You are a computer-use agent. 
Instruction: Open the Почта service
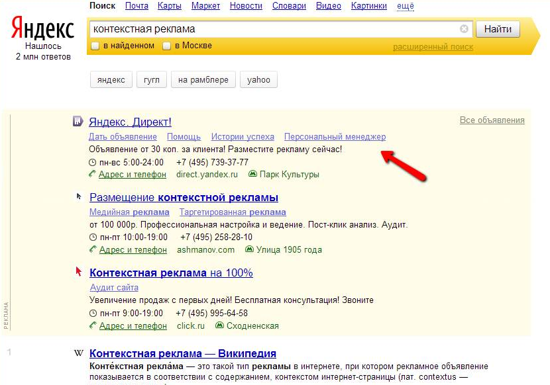pyautogui.click(x=137, y=6)
